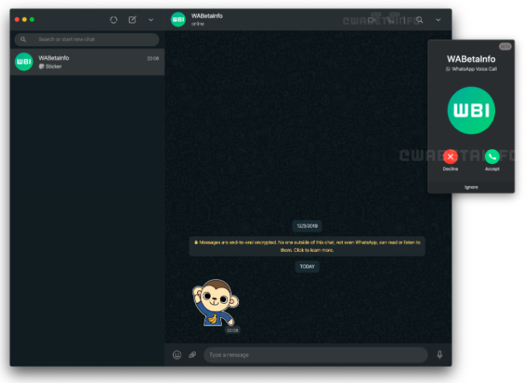
Task: Record a voice message with microphone icon
Action: tap(439, 355)
